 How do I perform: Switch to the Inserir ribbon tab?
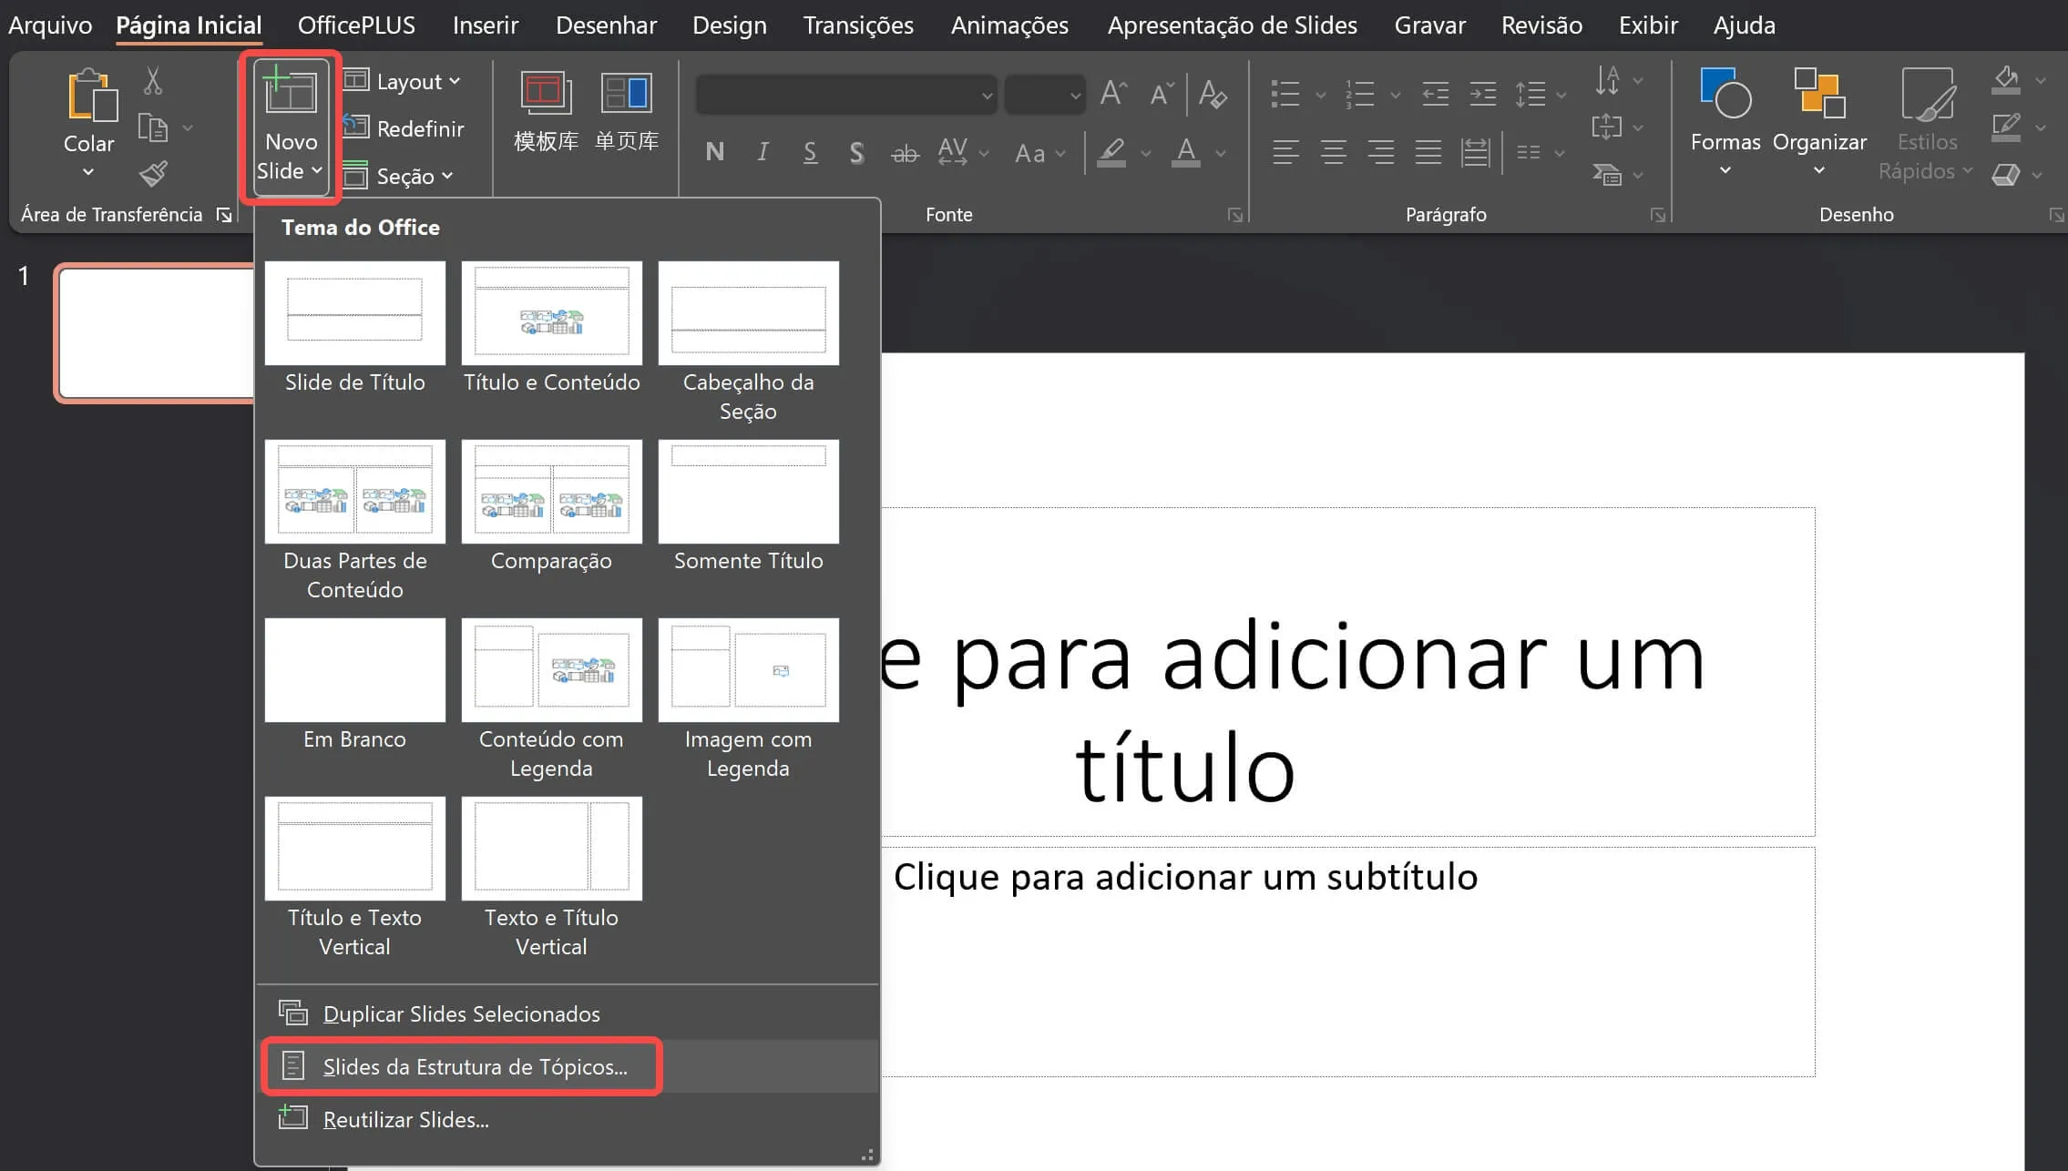[485, 25]
